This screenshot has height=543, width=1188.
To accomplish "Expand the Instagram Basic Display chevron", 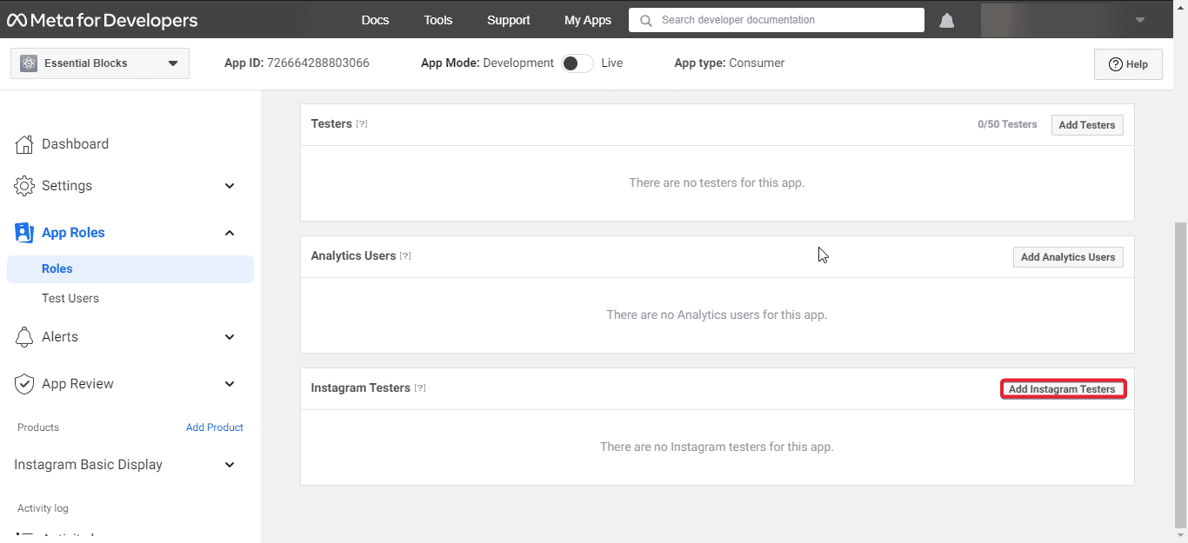I will 230,465.
